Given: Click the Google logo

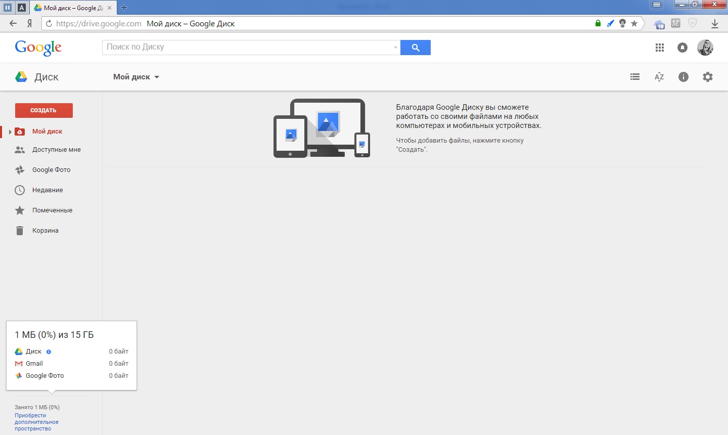Looking at the screenshot, I should click(38, 48).
